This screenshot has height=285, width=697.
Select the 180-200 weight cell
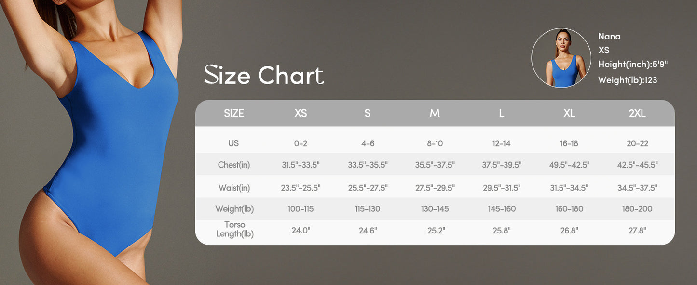click(x=637, y=209)
